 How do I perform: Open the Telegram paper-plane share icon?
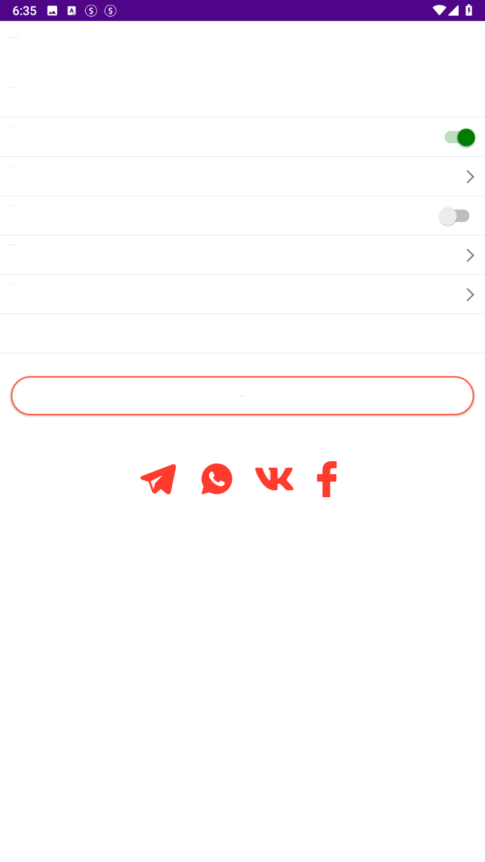click(x=158, y=479)
